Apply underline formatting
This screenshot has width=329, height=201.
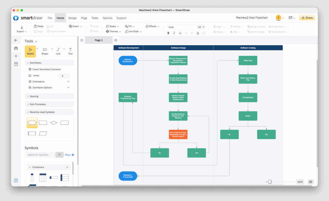click(x=180, y=33)
